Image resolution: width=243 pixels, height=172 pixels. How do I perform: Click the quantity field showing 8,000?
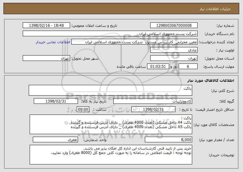click(169, 139)
